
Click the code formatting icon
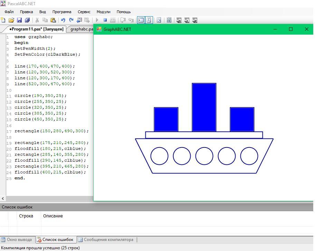[x=159, y=20]
